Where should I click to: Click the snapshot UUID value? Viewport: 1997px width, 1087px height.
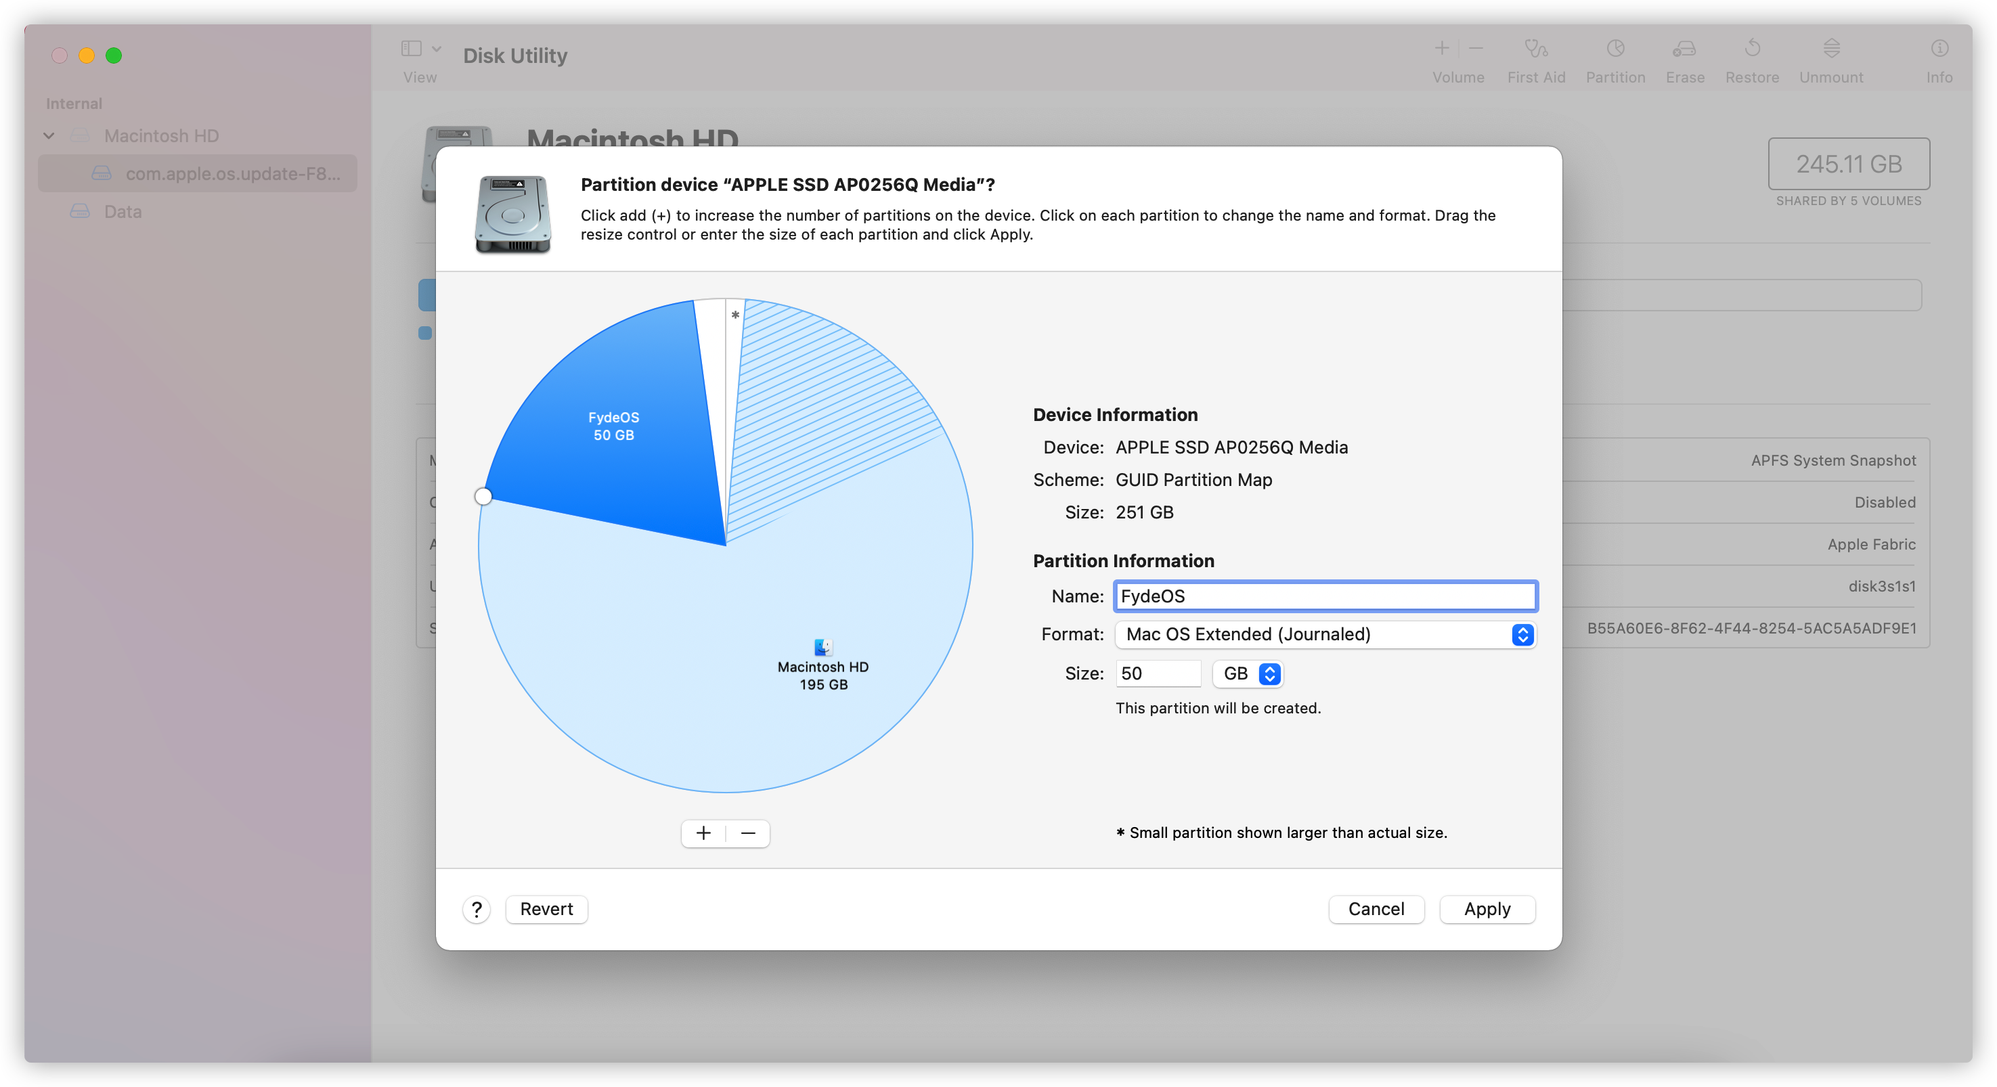point(1751,627)
